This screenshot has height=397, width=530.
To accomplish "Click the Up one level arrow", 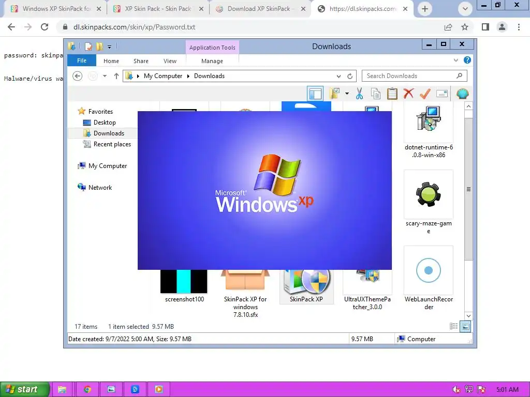I will [x=116, y=76].
